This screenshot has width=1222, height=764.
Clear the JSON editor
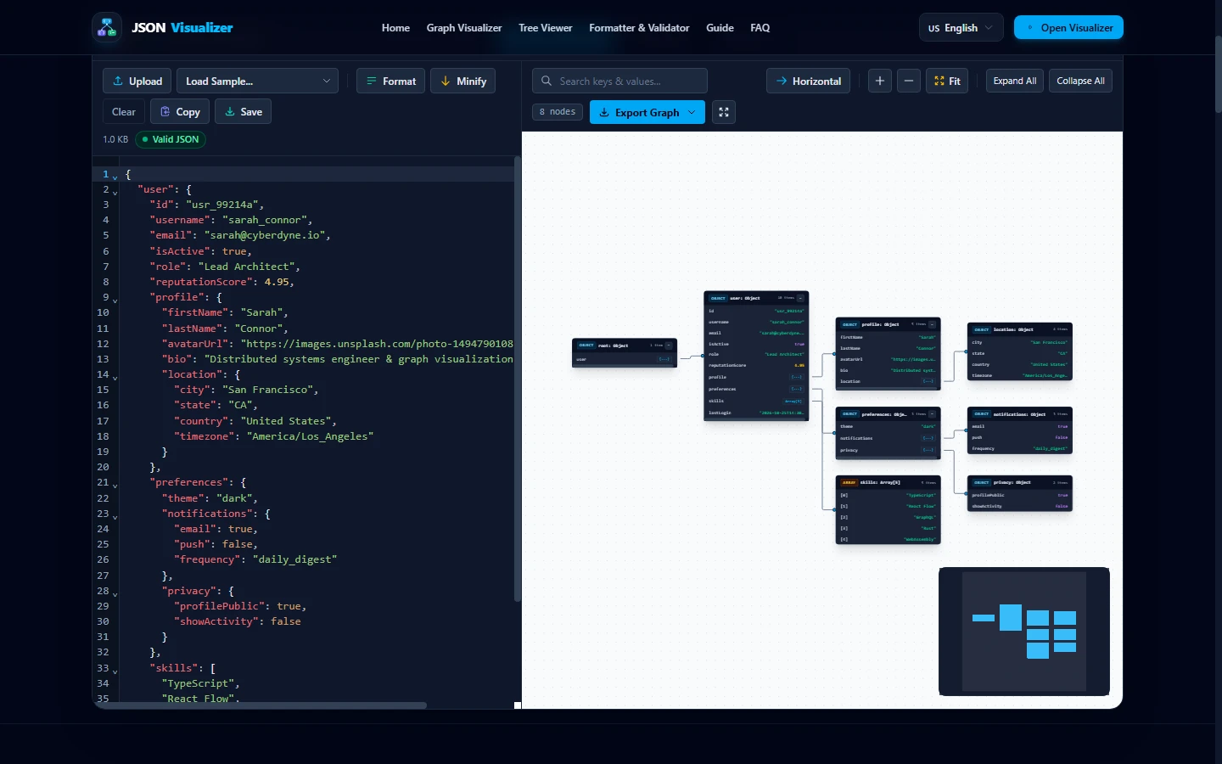coord(124,112)
